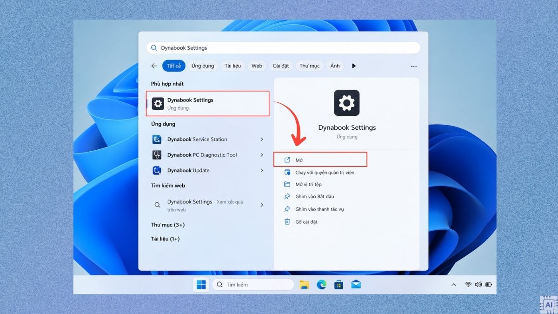
Task: Expand Dynabook Update chevron
Action: [262, 170]
